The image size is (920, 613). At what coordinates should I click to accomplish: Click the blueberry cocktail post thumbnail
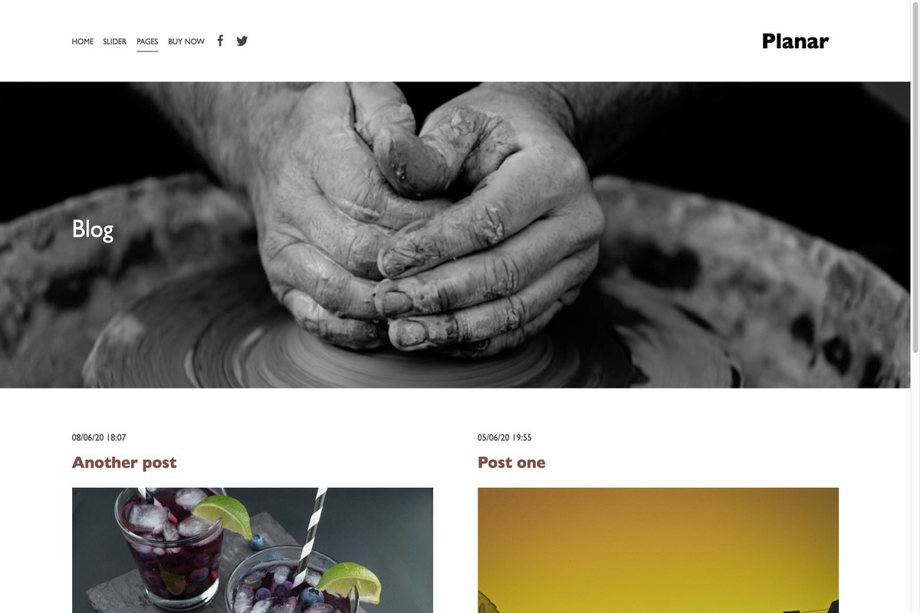[252, 550]
